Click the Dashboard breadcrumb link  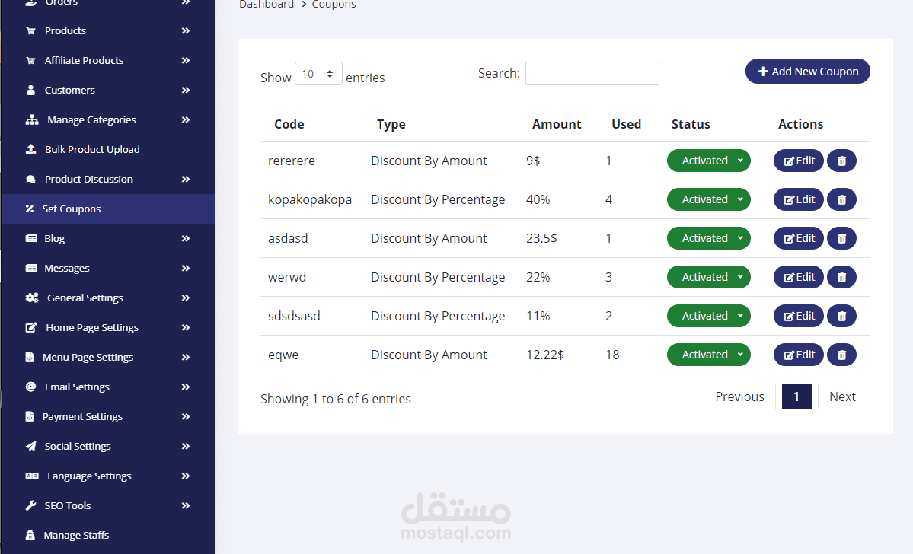click(x=267, y=5)
